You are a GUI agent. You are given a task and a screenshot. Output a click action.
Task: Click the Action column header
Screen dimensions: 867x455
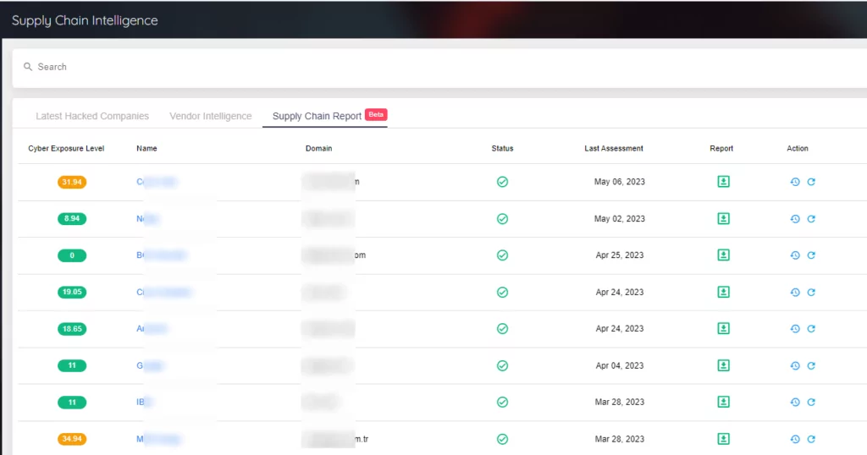pos(798,148)
